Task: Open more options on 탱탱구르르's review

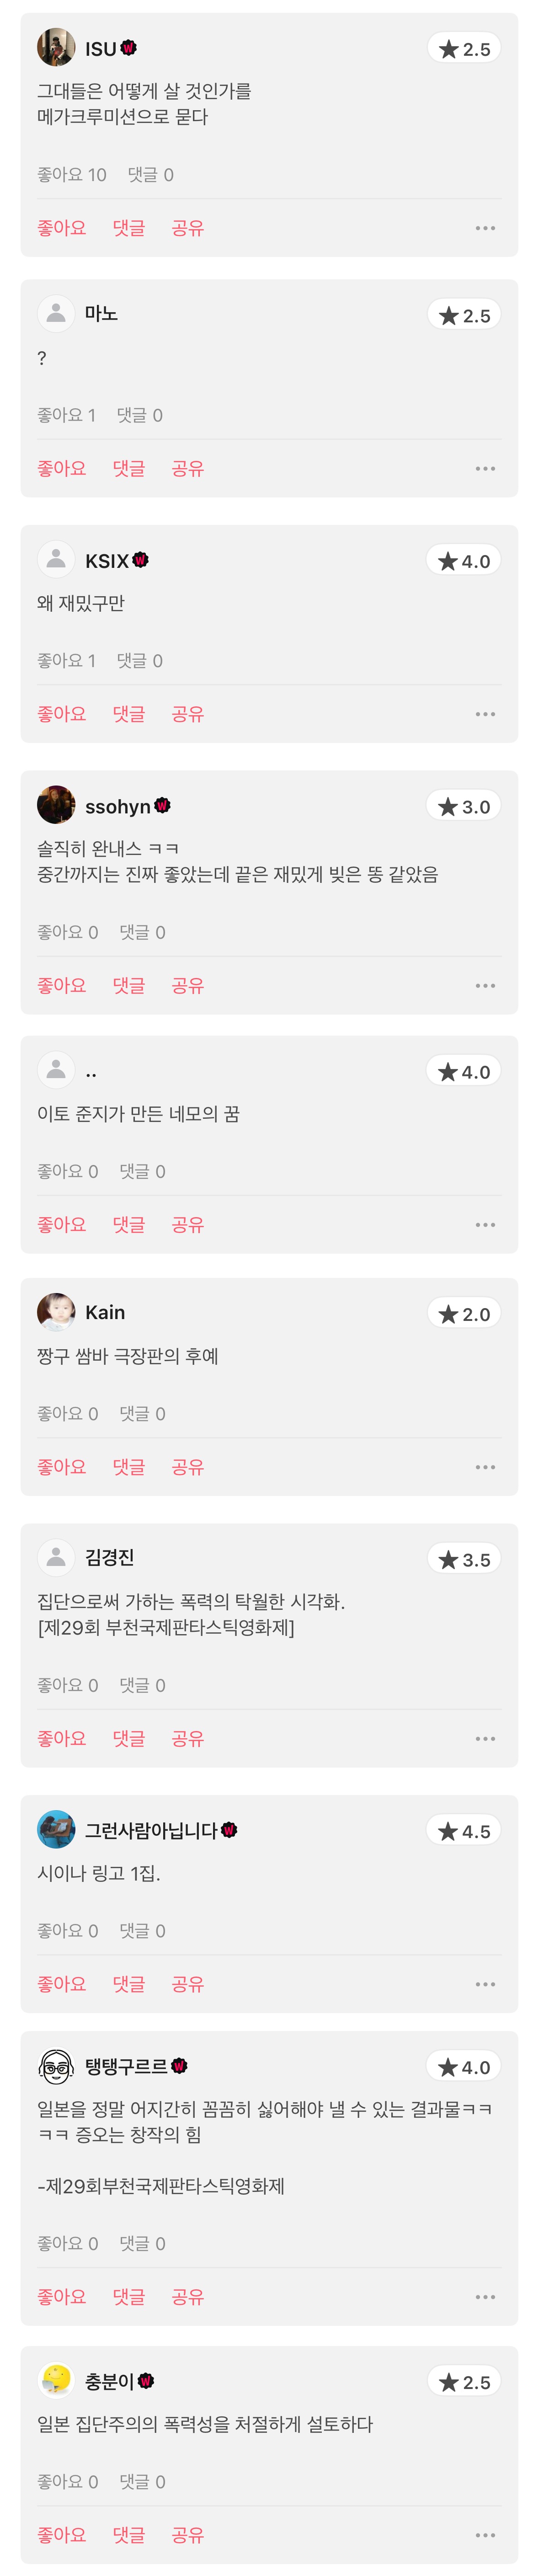Action: [x=485, y=2297]
